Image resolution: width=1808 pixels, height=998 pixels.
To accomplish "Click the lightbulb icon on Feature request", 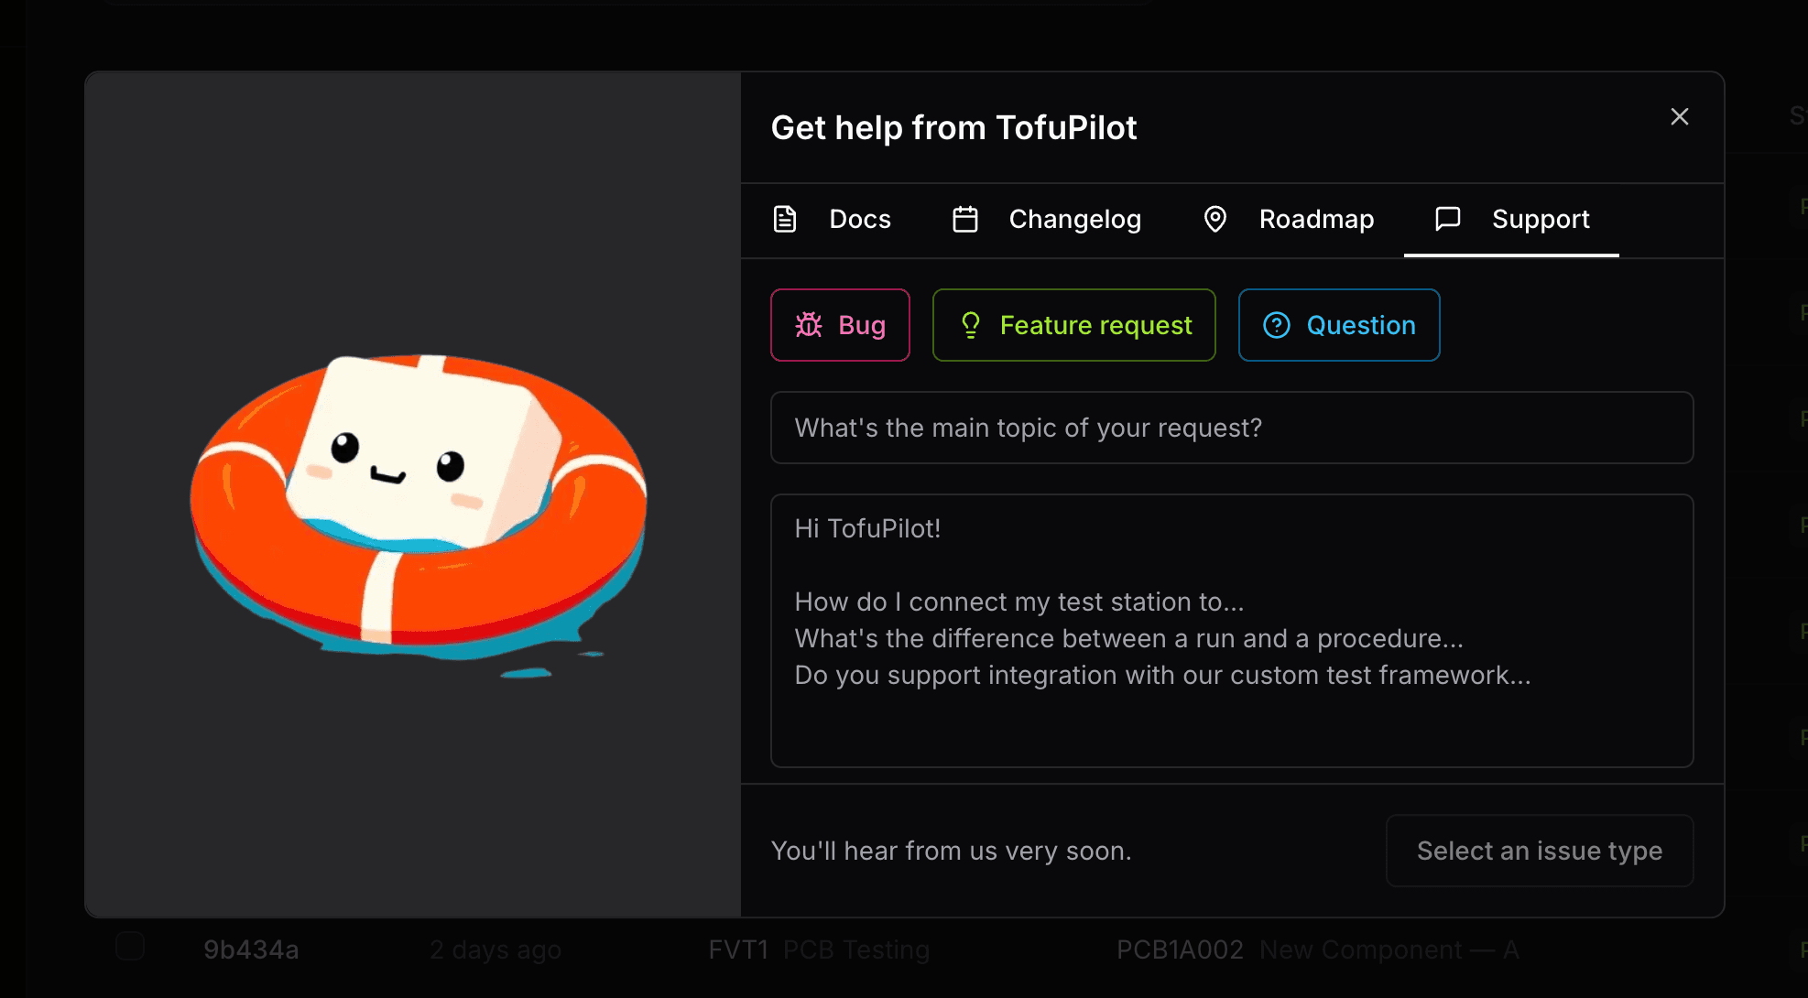I will click(x=971, y=325).
